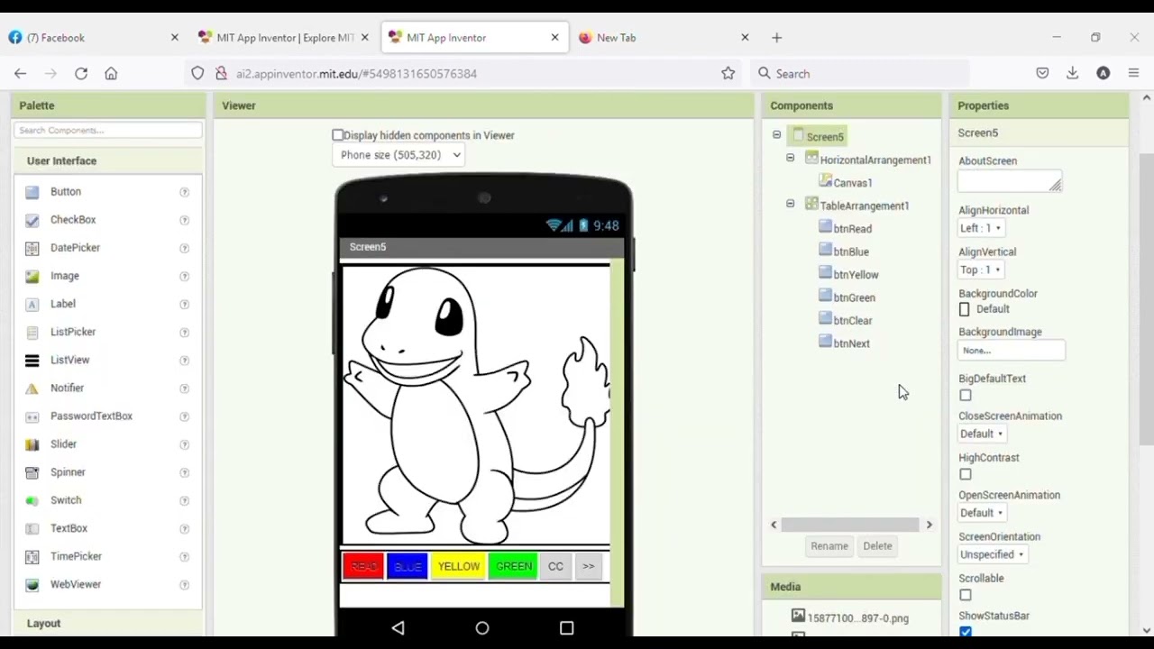The width and height of the screenshot is (1154, 649).
Task: Click the >> button in the viewer
Action: click(588, 566)
